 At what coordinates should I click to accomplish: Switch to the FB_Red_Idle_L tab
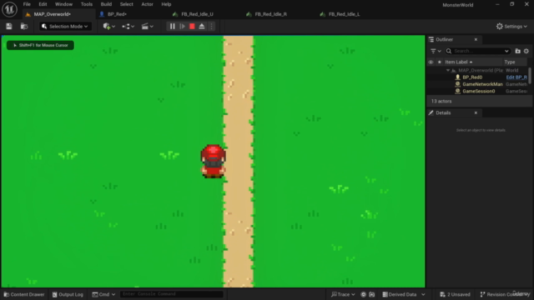[345, 14]
